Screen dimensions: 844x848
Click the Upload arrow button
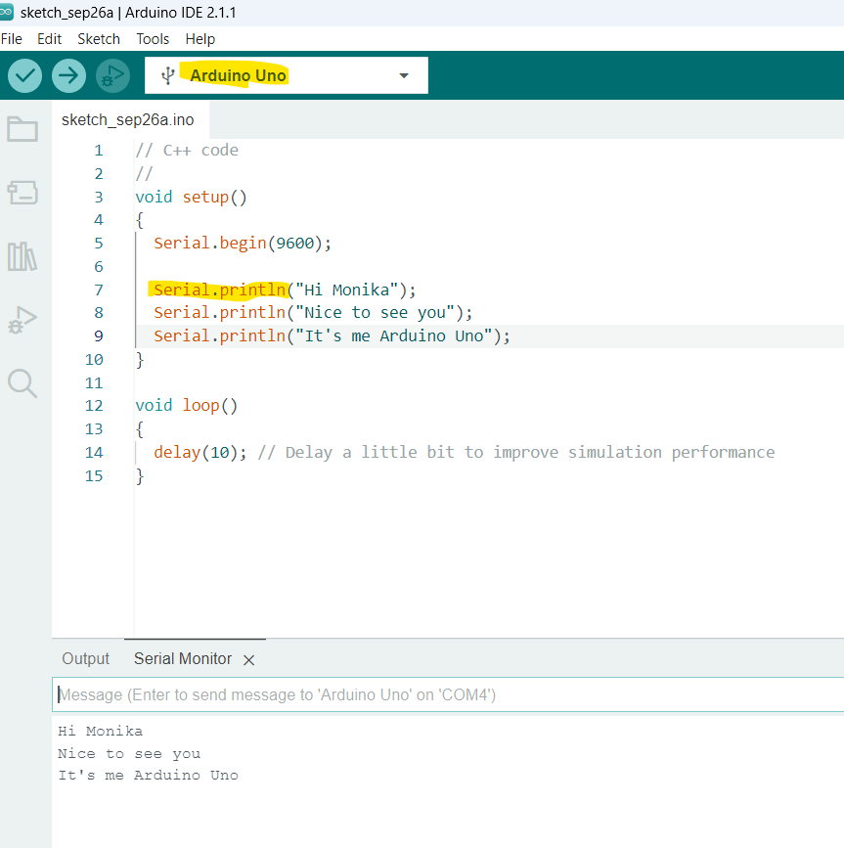[x=68, y=75]
